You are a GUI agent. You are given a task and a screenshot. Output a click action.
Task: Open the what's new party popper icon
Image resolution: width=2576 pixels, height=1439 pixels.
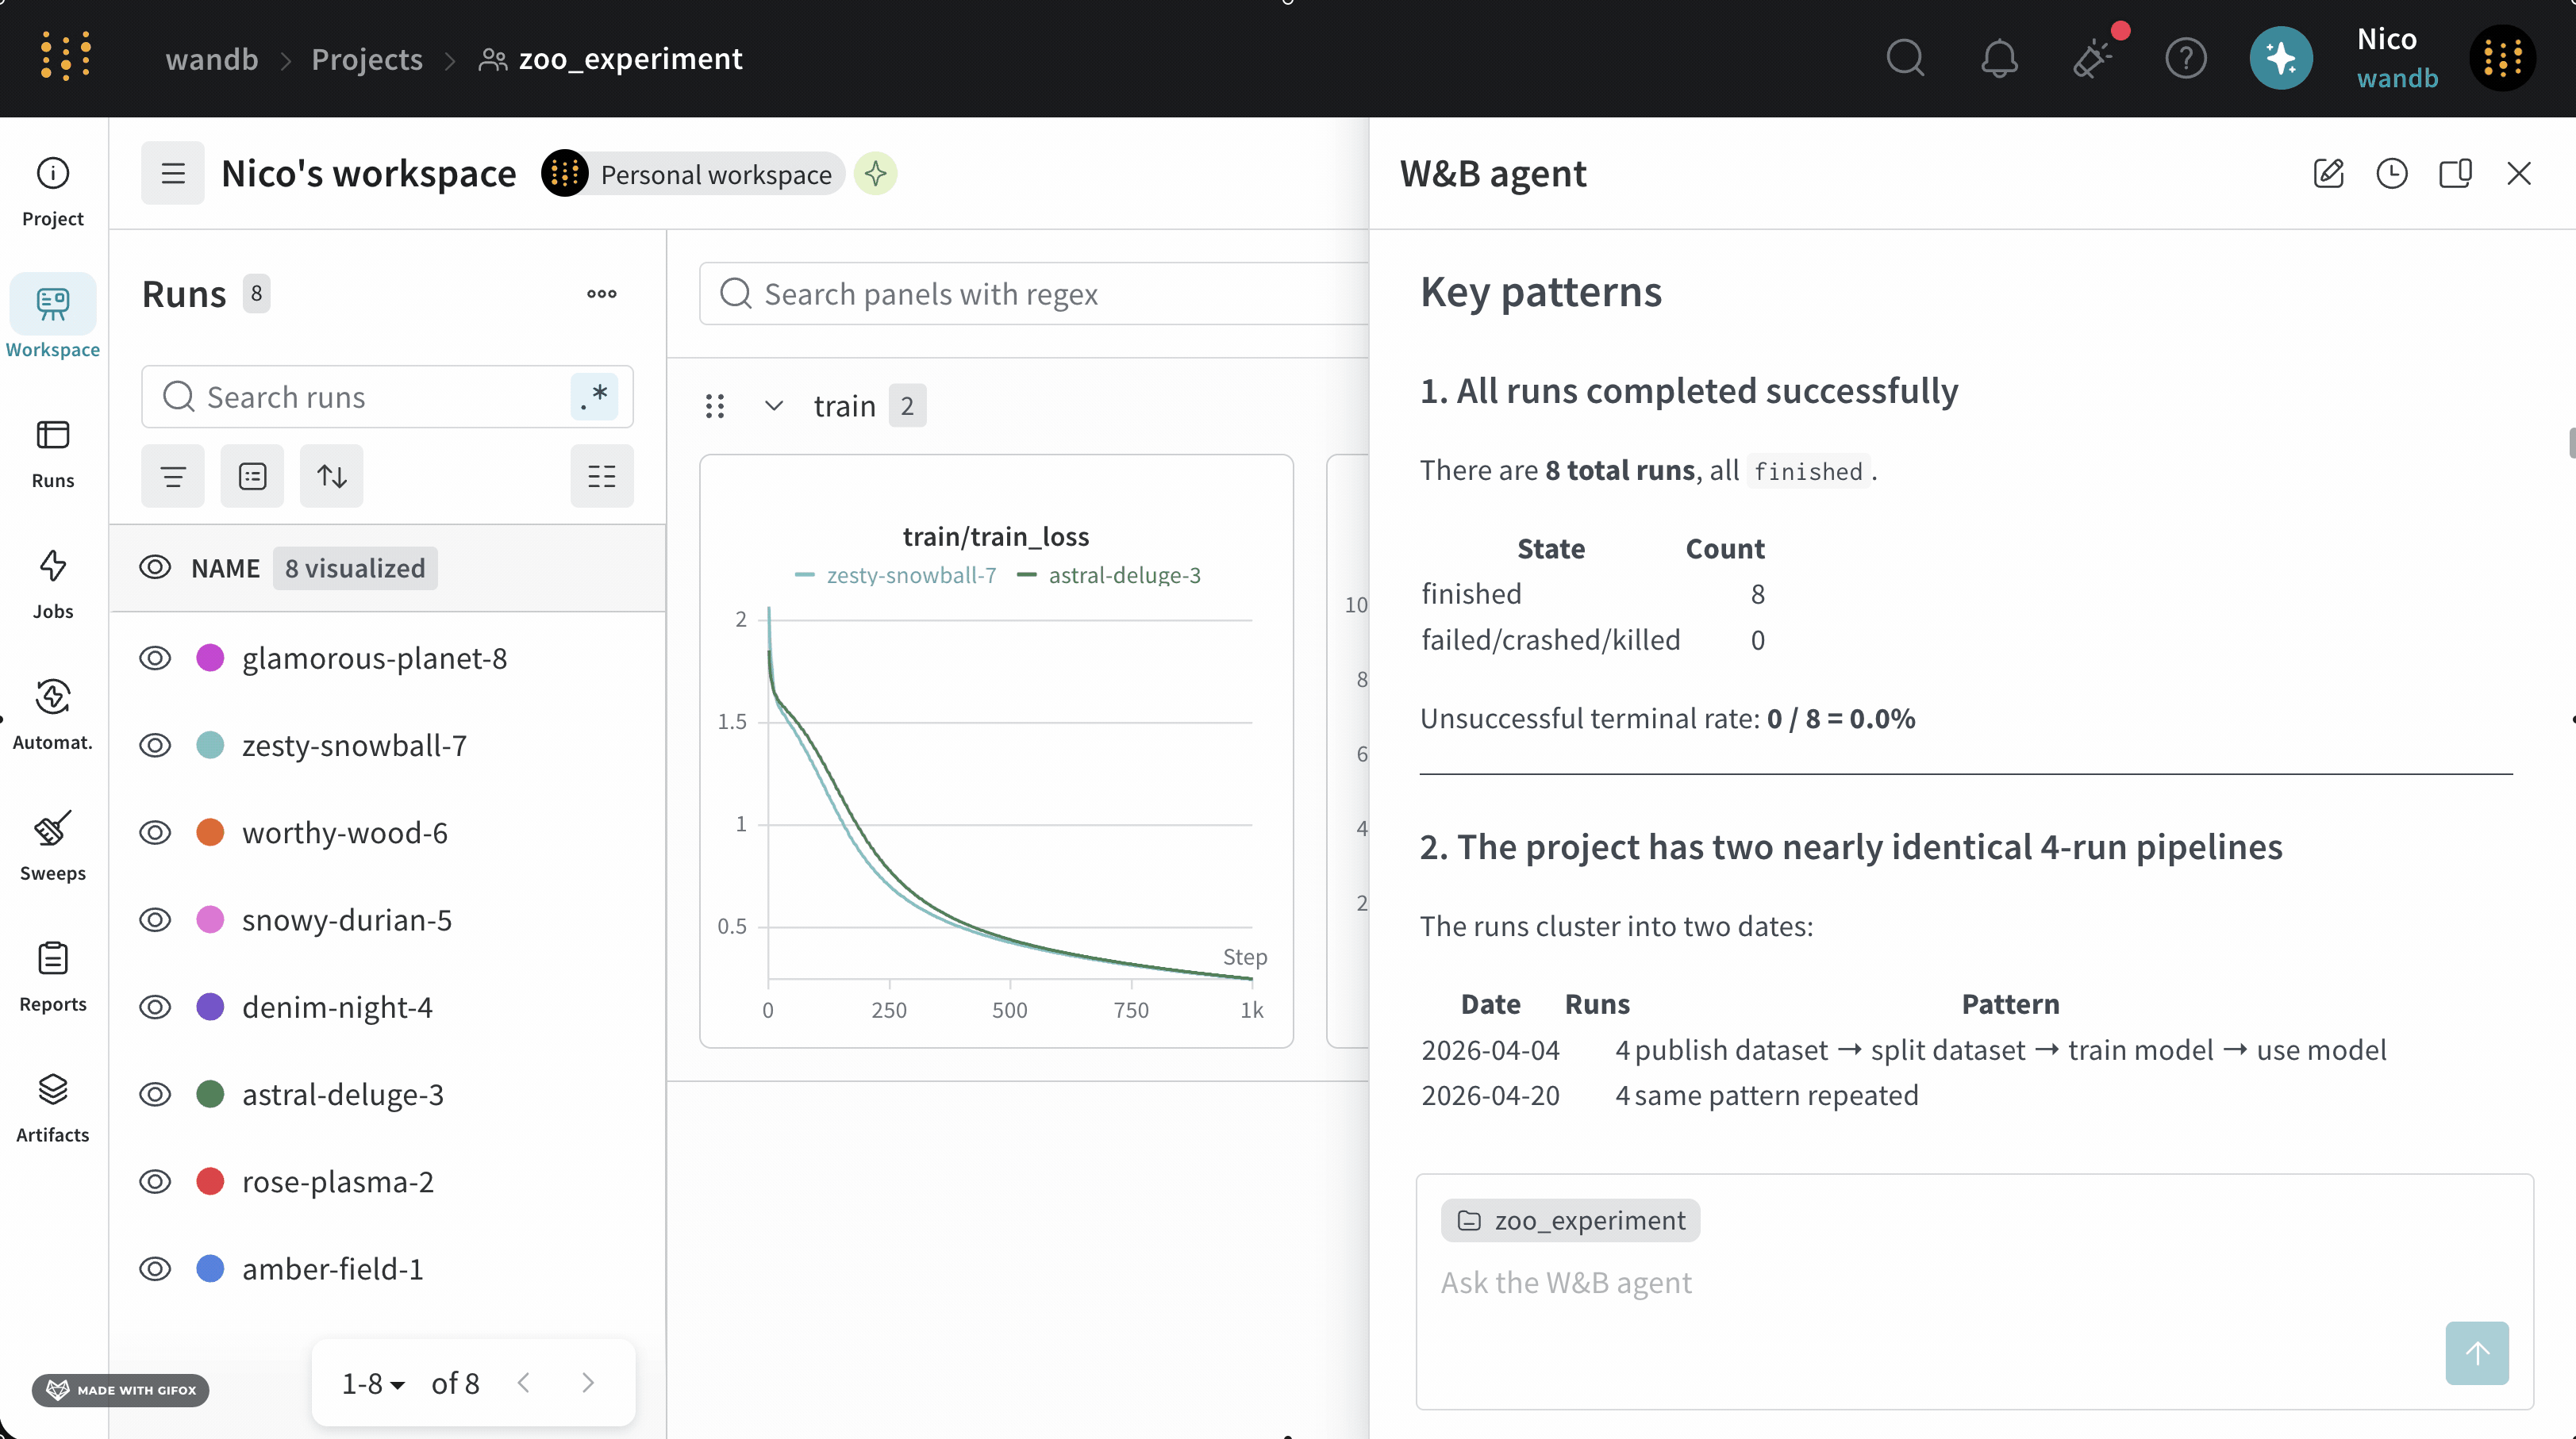pyautogui.click(x=2093, y=58)
